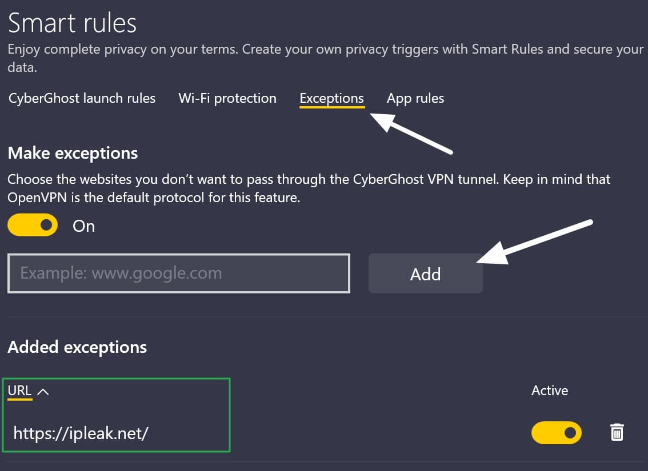
Task: Click the On label beside the toggle
Action: [x=84, y=226]
